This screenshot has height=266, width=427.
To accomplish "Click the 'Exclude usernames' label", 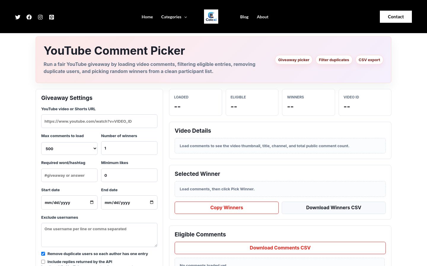I will point(60,217).
